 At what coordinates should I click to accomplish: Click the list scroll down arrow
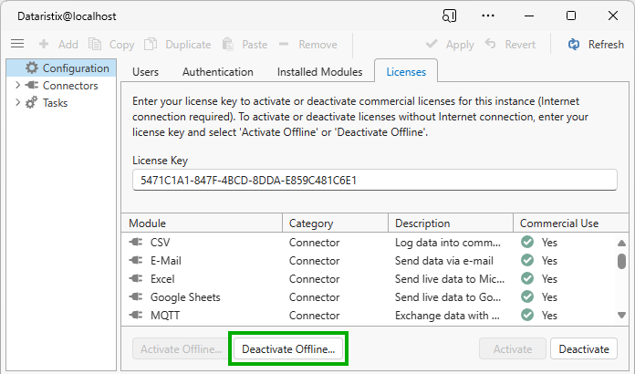click(621, 315)
